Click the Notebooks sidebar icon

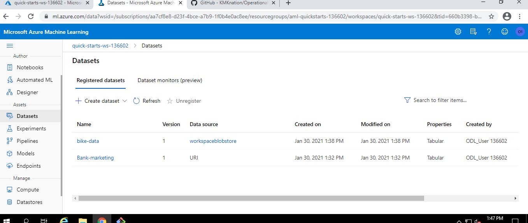tap(10, 67)
